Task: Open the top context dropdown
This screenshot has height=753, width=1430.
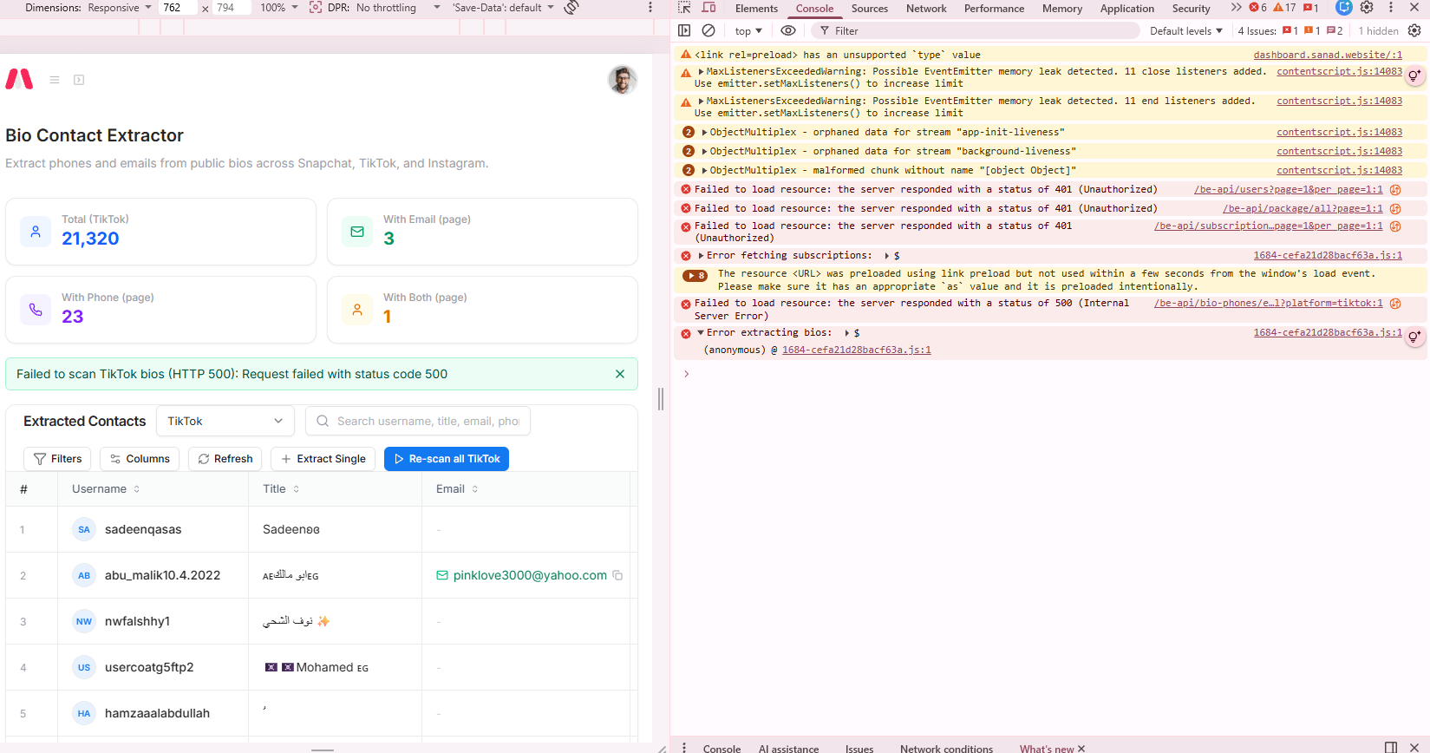Action: pyautogui.click(x=748, y=30)
